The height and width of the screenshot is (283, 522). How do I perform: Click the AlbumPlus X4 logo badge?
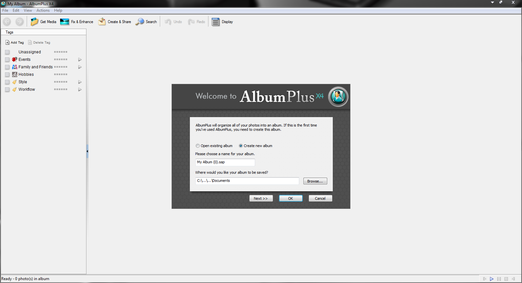click(x=338, y=97)
